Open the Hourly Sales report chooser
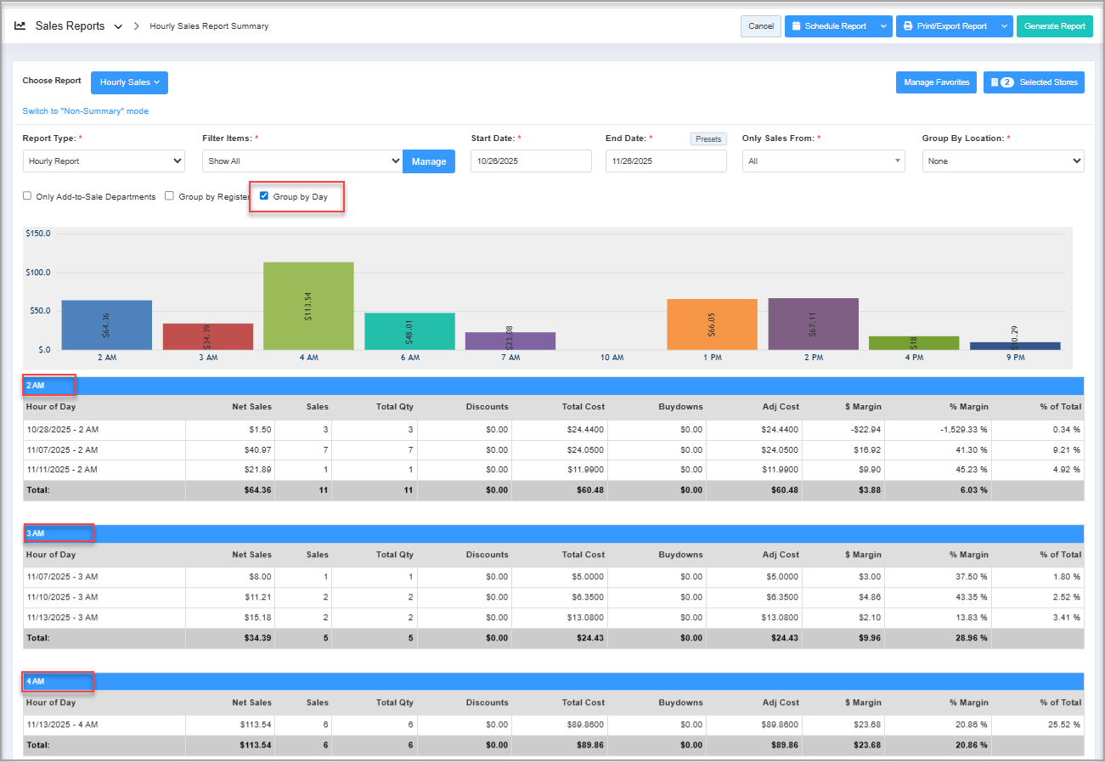The height and width of the screenshot is (762, 1105). coord(129,82)
